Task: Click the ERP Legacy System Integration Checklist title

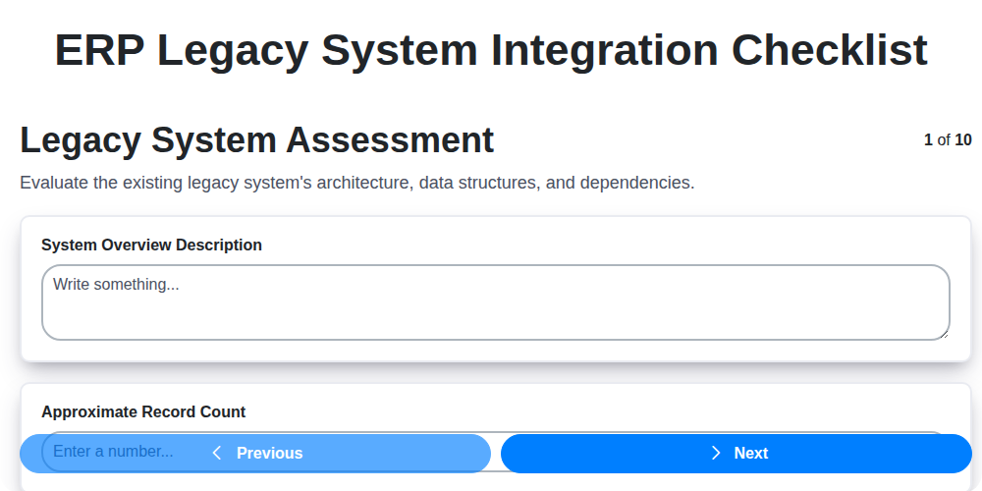Action: 491,50
